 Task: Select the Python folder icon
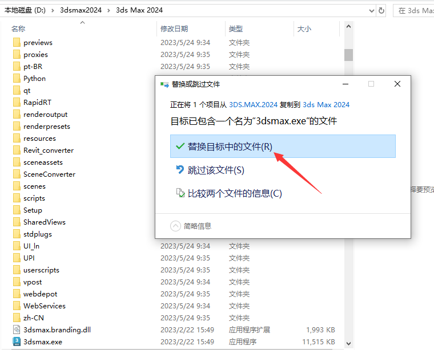[17, 78]
